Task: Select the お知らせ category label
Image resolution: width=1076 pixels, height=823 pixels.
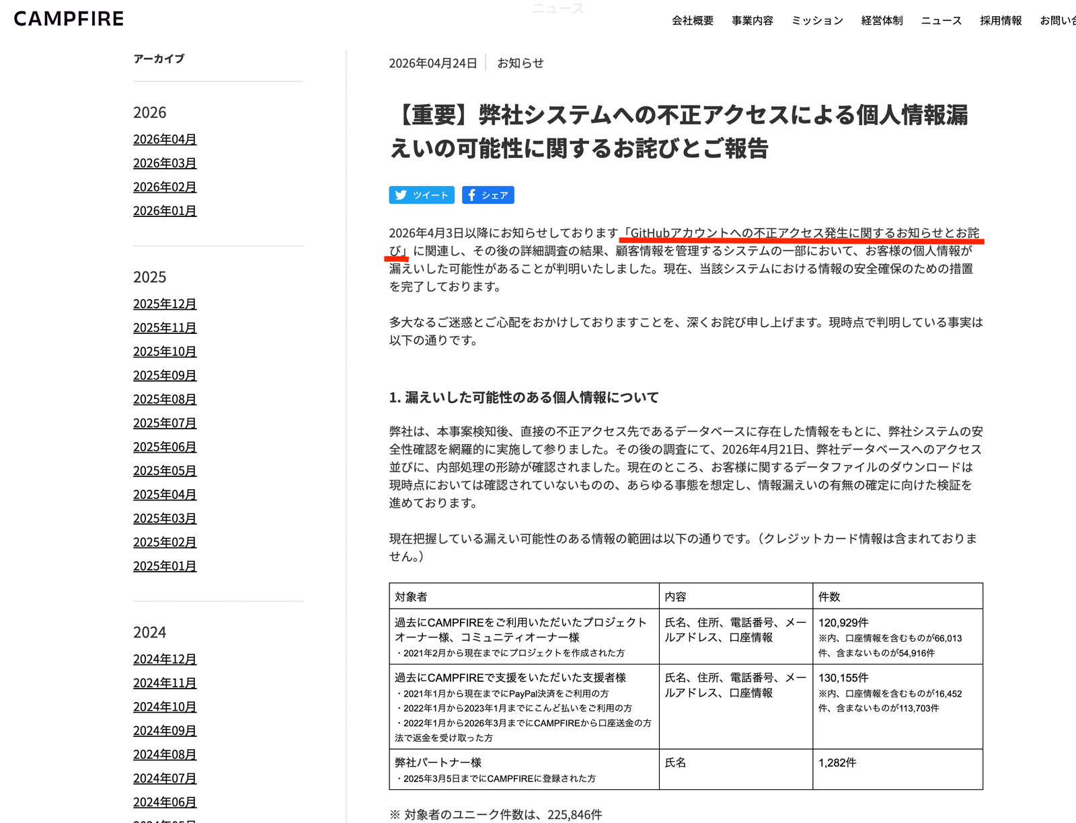Action: [520, 63]
